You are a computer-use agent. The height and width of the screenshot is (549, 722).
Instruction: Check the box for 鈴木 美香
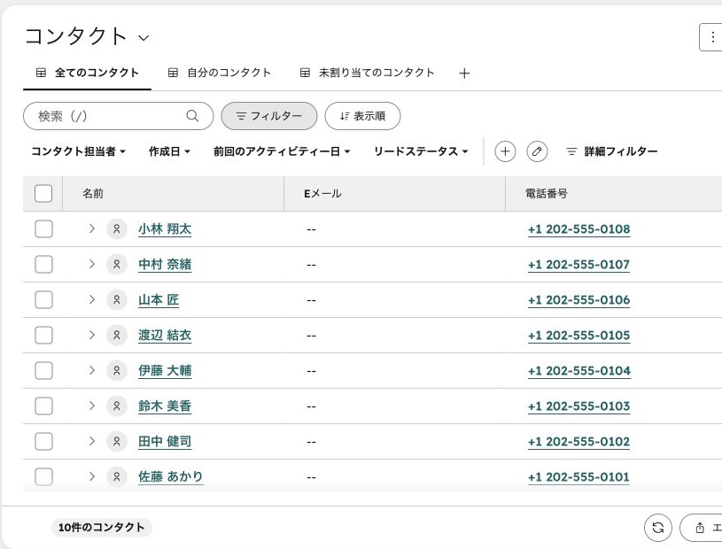[x=43, y=406]
